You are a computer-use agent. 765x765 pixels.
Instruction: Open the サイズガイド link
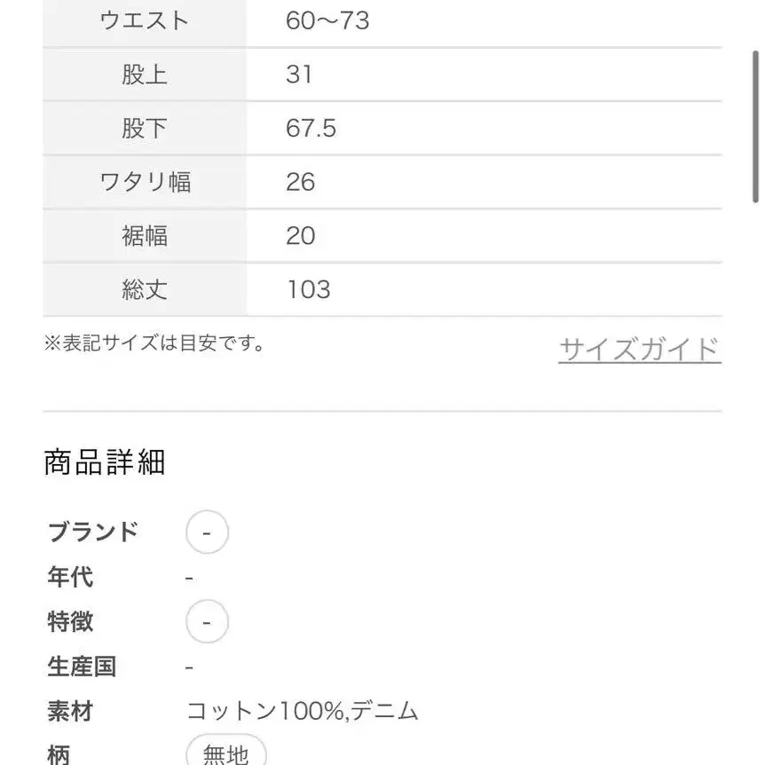coord(639,350)
